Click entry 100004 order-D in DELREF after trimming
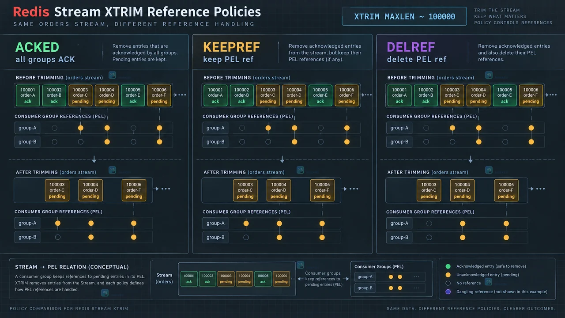 click(x=462, y=190)
